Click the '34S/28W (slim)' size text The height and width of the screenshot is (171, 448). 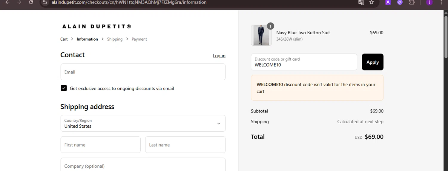point(289,39)
